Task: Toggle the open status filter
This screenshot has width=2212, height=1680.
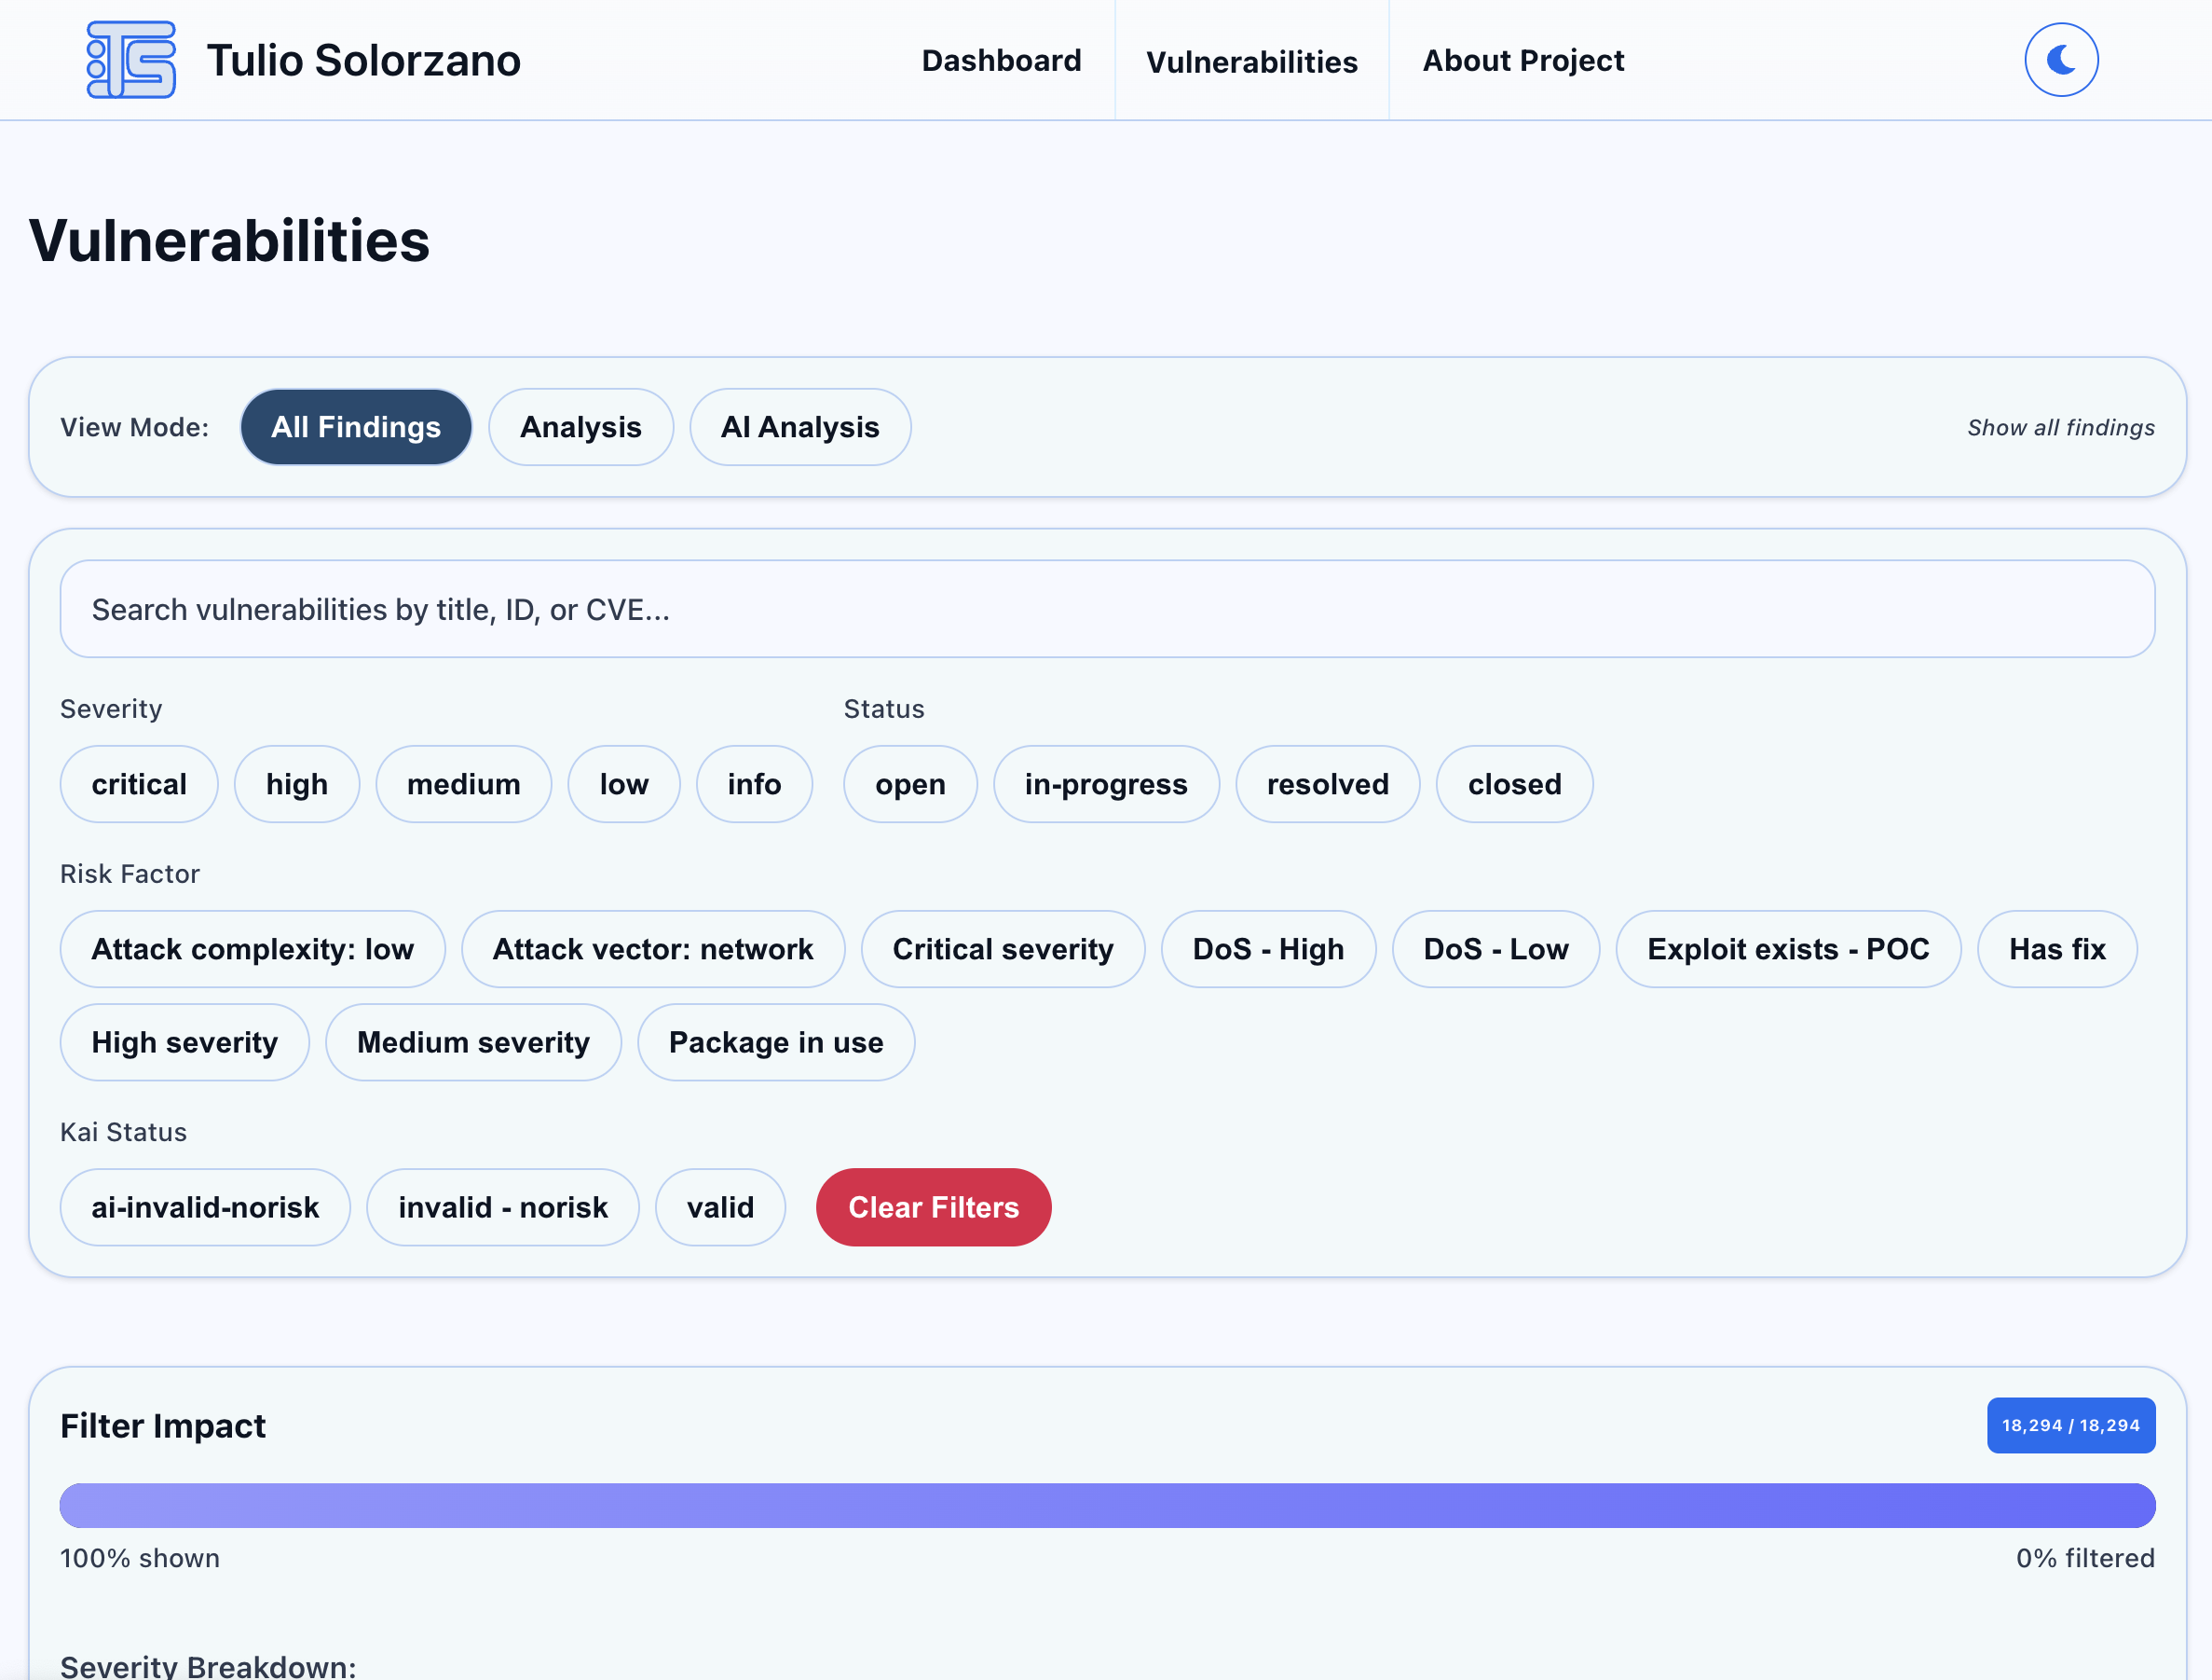Action: 909,784
